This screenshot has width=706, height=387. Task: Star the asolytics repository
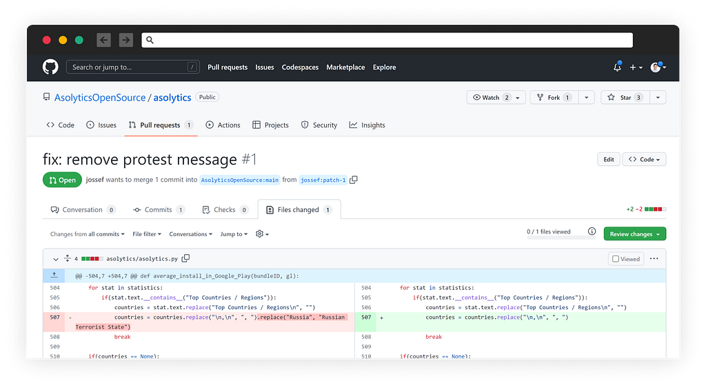(625, 98)
